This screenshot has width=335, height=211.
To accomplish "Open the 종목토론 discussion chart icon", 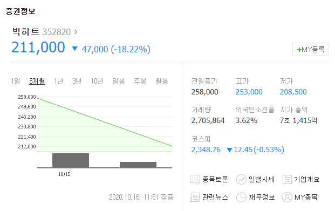I will pos(195,180).
